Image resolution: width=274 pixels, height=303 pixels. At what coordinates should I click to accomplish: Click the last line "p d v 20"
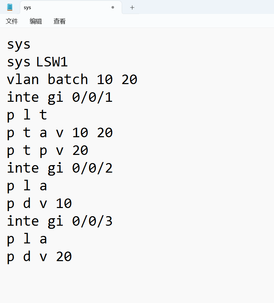tap(39, 257)
